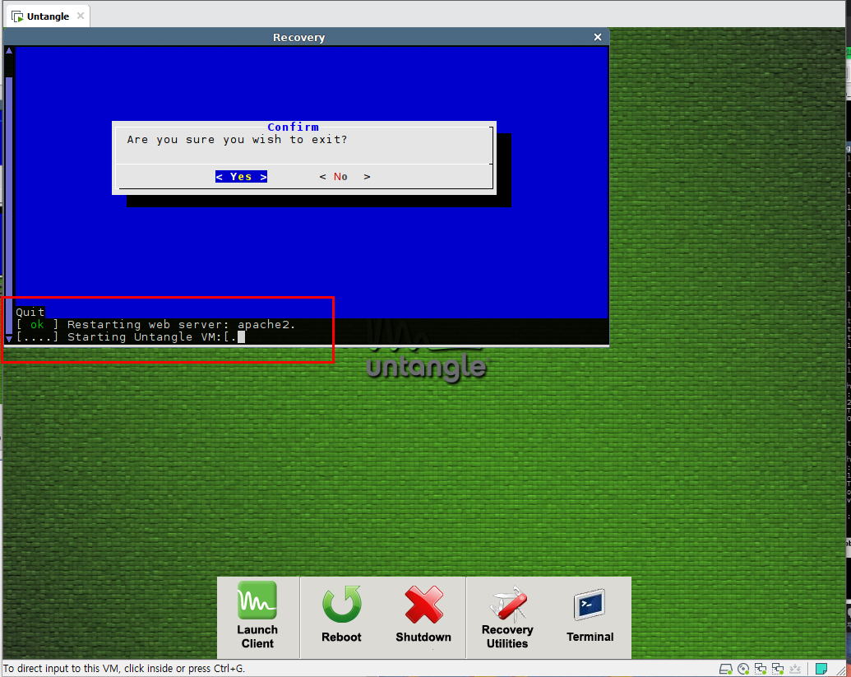Close the Recovery window
The width and height of the screenshot is (851, 677).
point(598,37)
